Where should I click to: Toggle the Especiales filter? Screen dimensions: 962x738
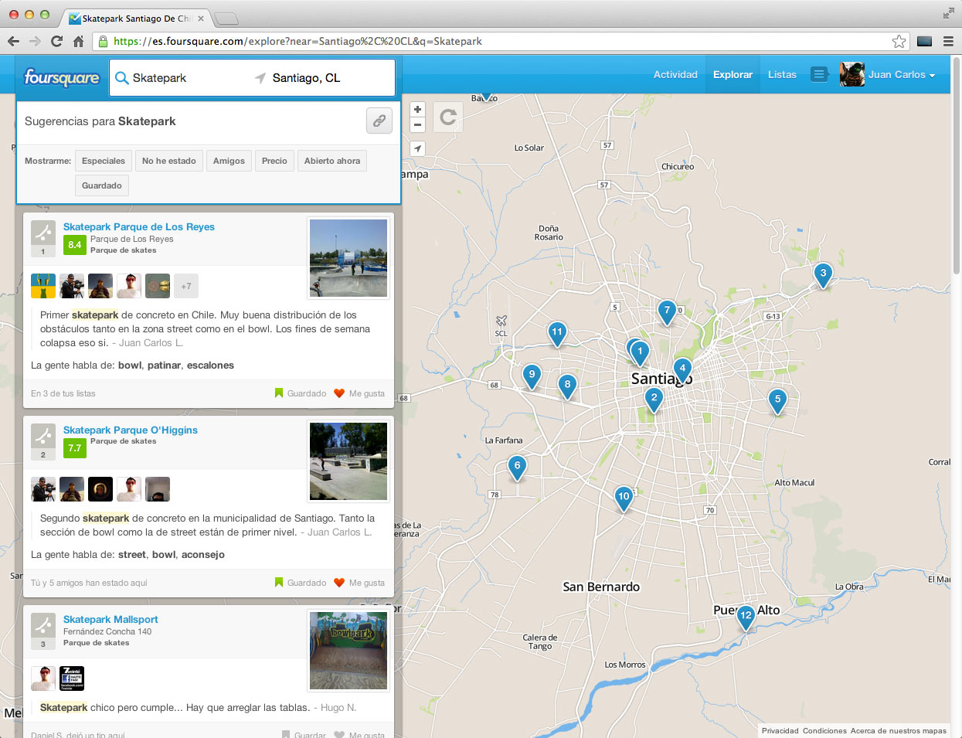pos(104,161)
